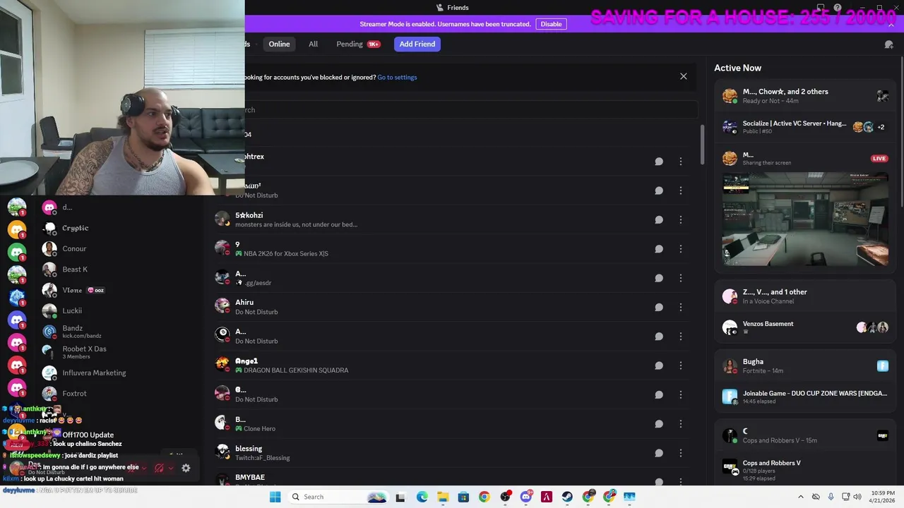Message the friend playing NBA 2K26
Image resolution: width=904 pixels, height=508 pixels.
tap(659, 249)
